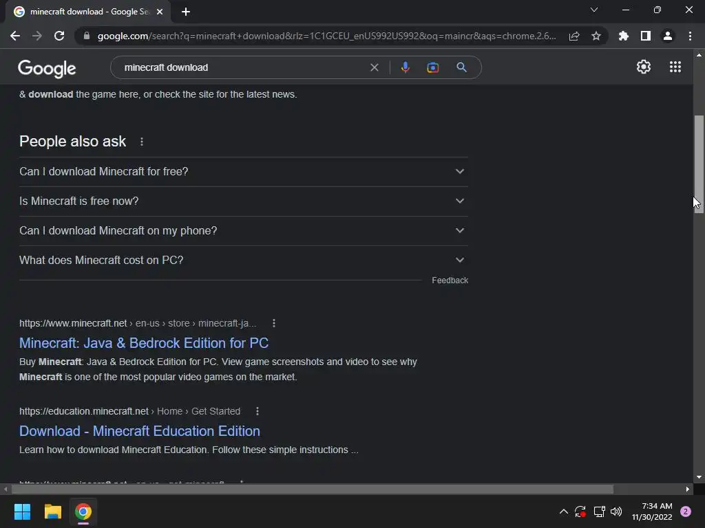The height and width of the screenshot is (528, 705).
Task: Click the Chrome taskbar icon
Action: pyautogui.click(x=83, y=511)
